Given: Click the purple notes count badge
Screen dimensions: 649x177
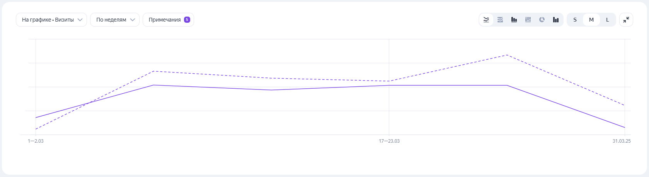Looking at the screenshot, I should point(187,20).
